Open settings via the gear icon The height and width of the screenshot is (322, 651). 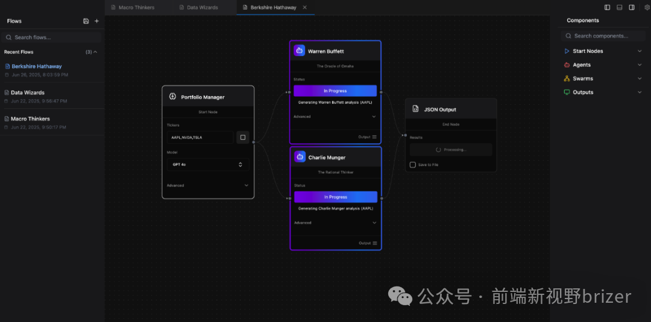tap(647, 7)
